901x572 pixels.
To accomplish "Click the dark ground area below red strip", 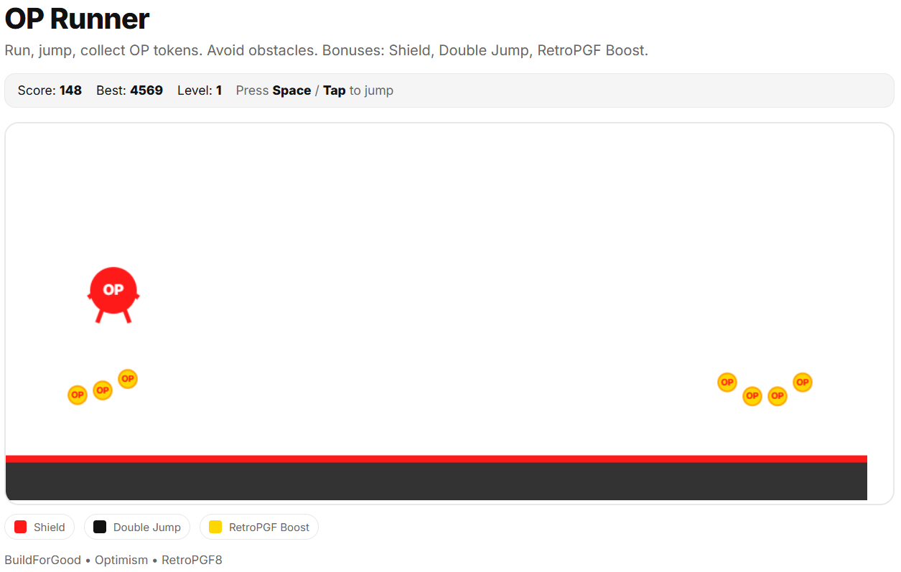I will click(436, 482).
